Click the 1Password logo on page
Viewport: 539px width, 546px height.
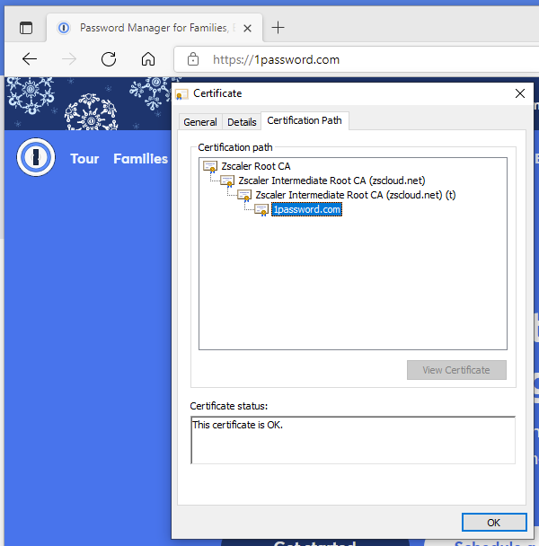(36, 158)
